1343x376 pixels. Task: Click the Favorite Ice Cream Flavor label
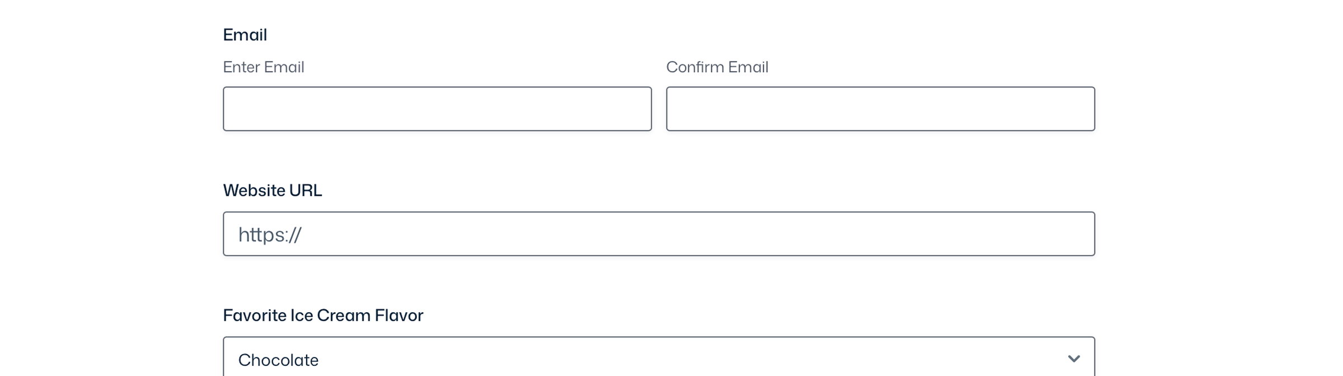[x=323, y=315]
